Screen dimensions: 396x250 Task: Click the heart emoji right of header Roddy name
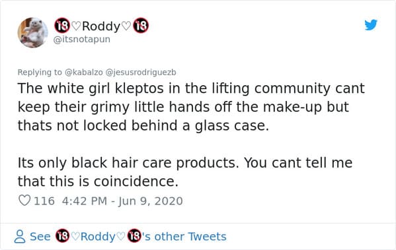(126, 26)
